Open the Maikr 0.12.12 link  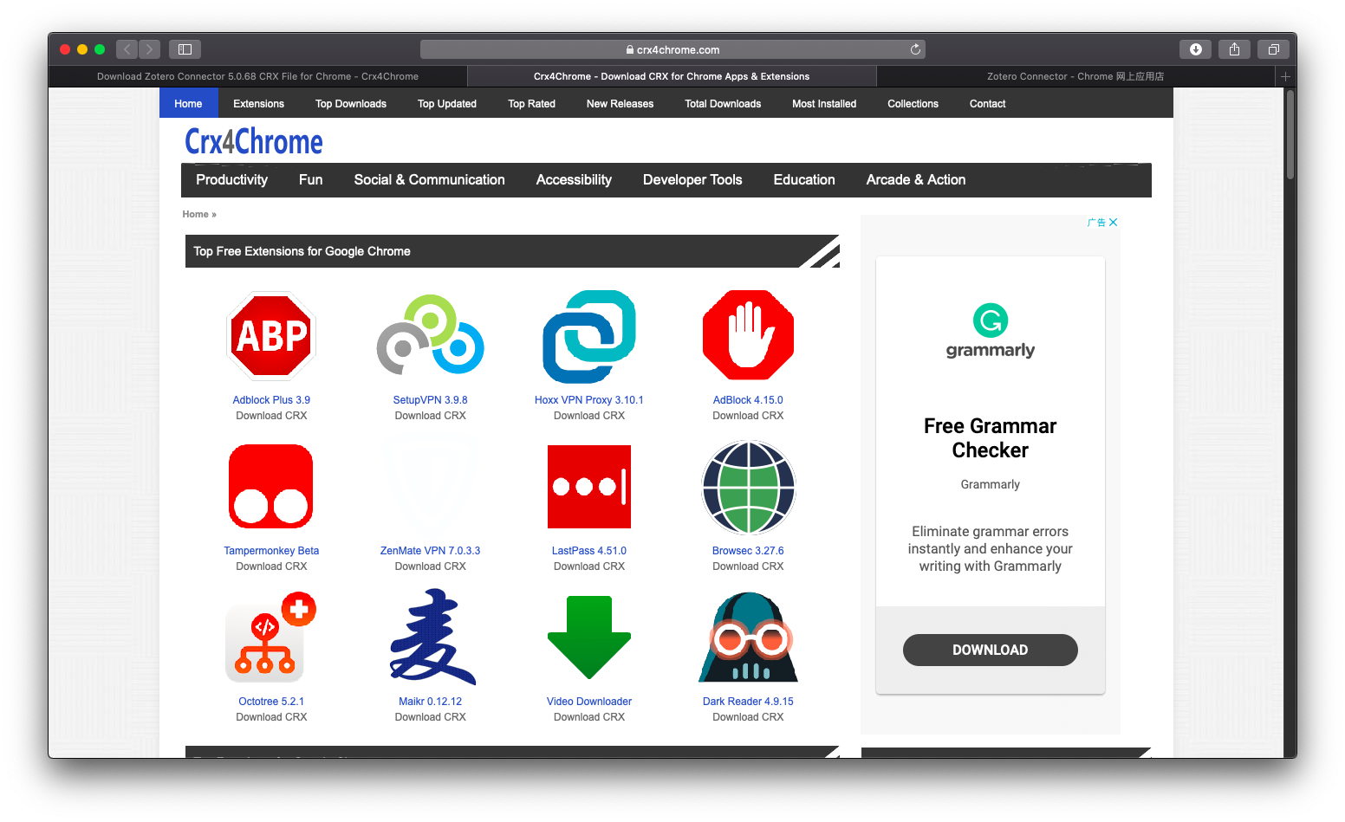[x=430, y=702]
